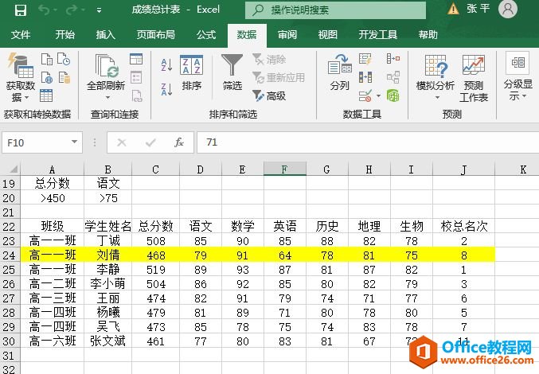The height and width of the screenshot is (374, 539).
Task: Switch to the 开发工具 ribbon tab
Action: [378, 35]
